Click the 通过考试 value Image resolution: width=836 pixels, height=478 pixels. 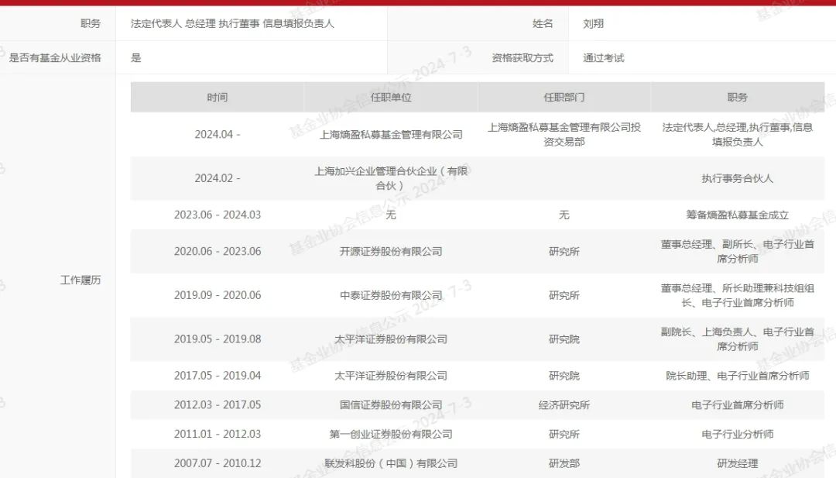point(603,57)
